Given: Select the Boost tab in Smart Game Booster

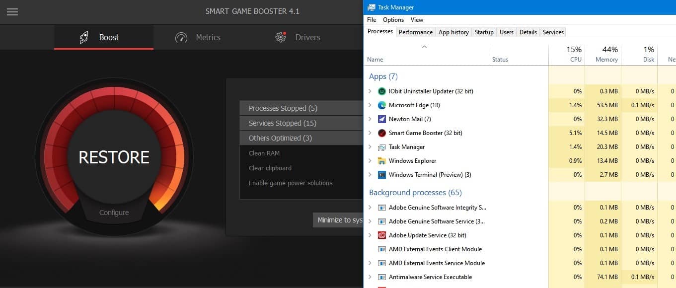Looking at the screenshot, I should click(x=104, y=37).
